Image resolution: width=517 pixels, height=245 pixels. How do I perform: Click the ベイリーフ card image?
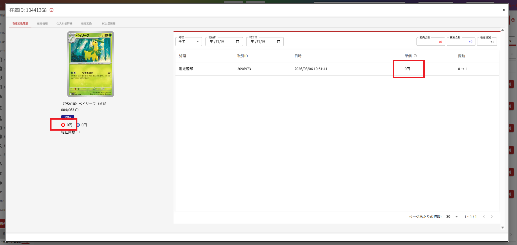coord(91,64)
